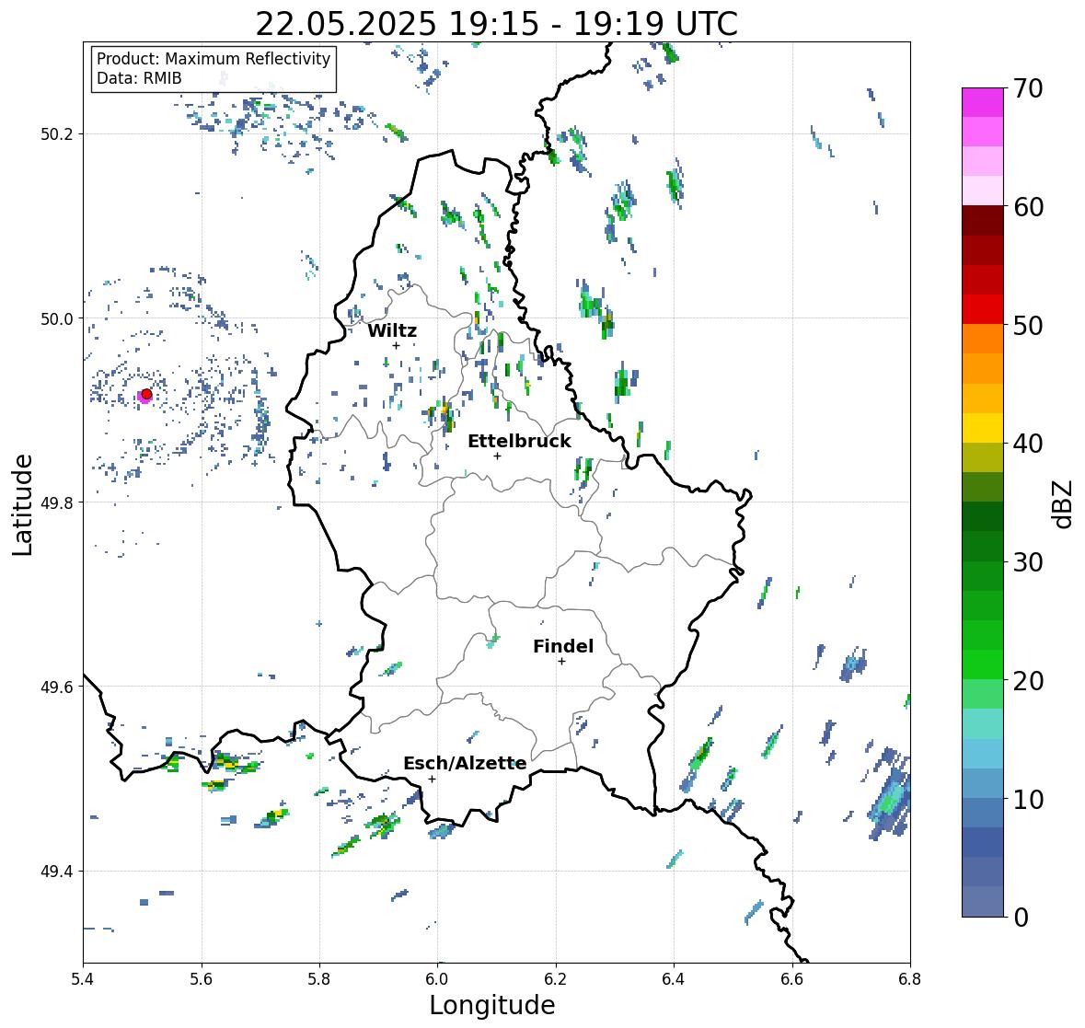Click the 'Data: RMIB' text
The width and height of the screenshot is (1085, 1028).
[x=139, y=78]
